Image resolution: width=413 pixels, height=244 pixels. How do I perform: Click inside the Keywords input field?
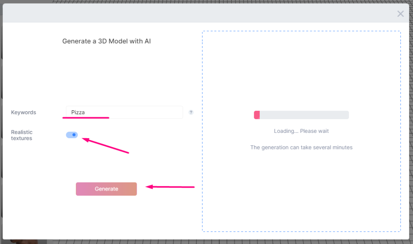pos(125,112)
